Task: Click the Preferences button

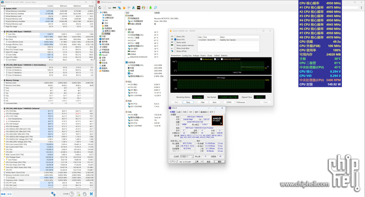Action: coord(240,102)
